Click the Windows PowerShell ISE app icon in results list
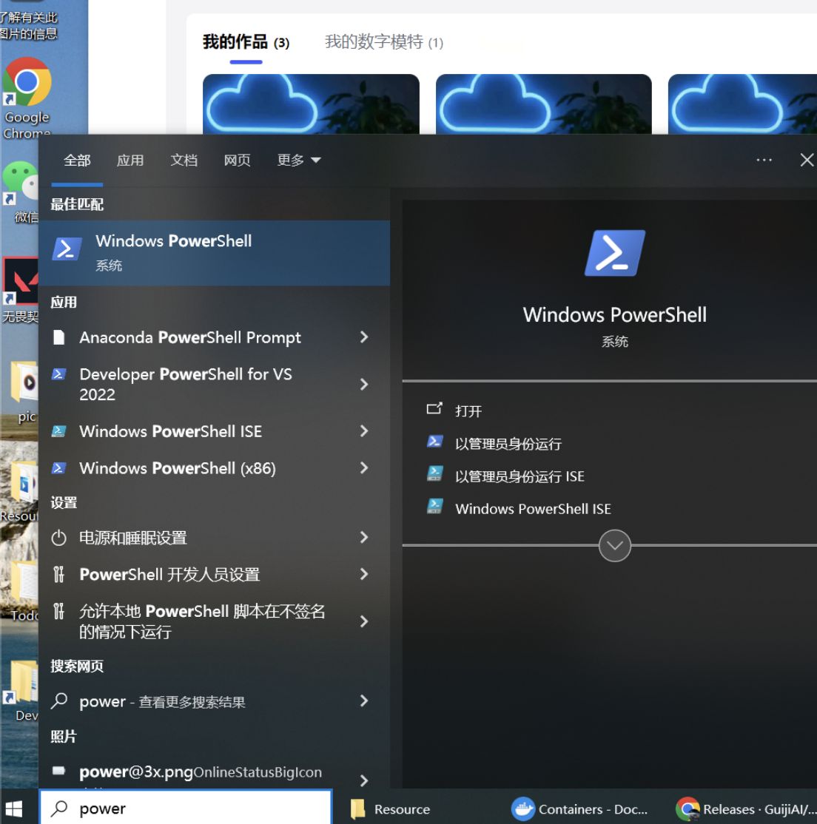817x824 pixels. tap(58, 431)
